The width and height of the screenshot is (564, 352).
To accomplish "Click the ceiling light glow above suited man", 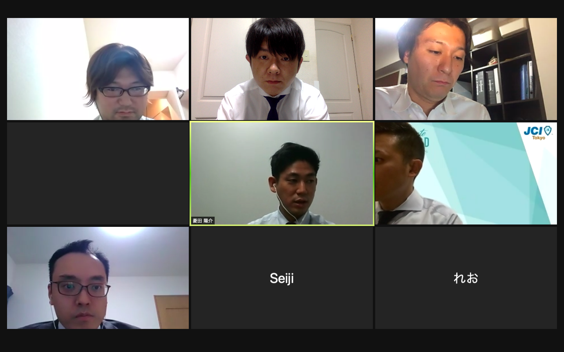I will pyautogui.click(x=121, y=232).
